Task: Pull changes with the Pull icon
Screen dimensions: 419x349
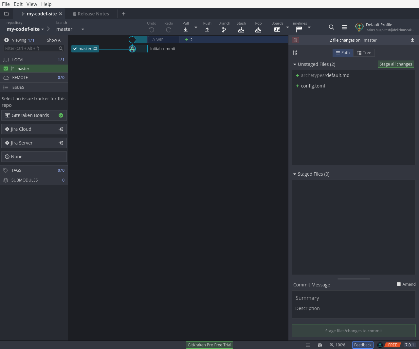Action: (x=186, y=30)
